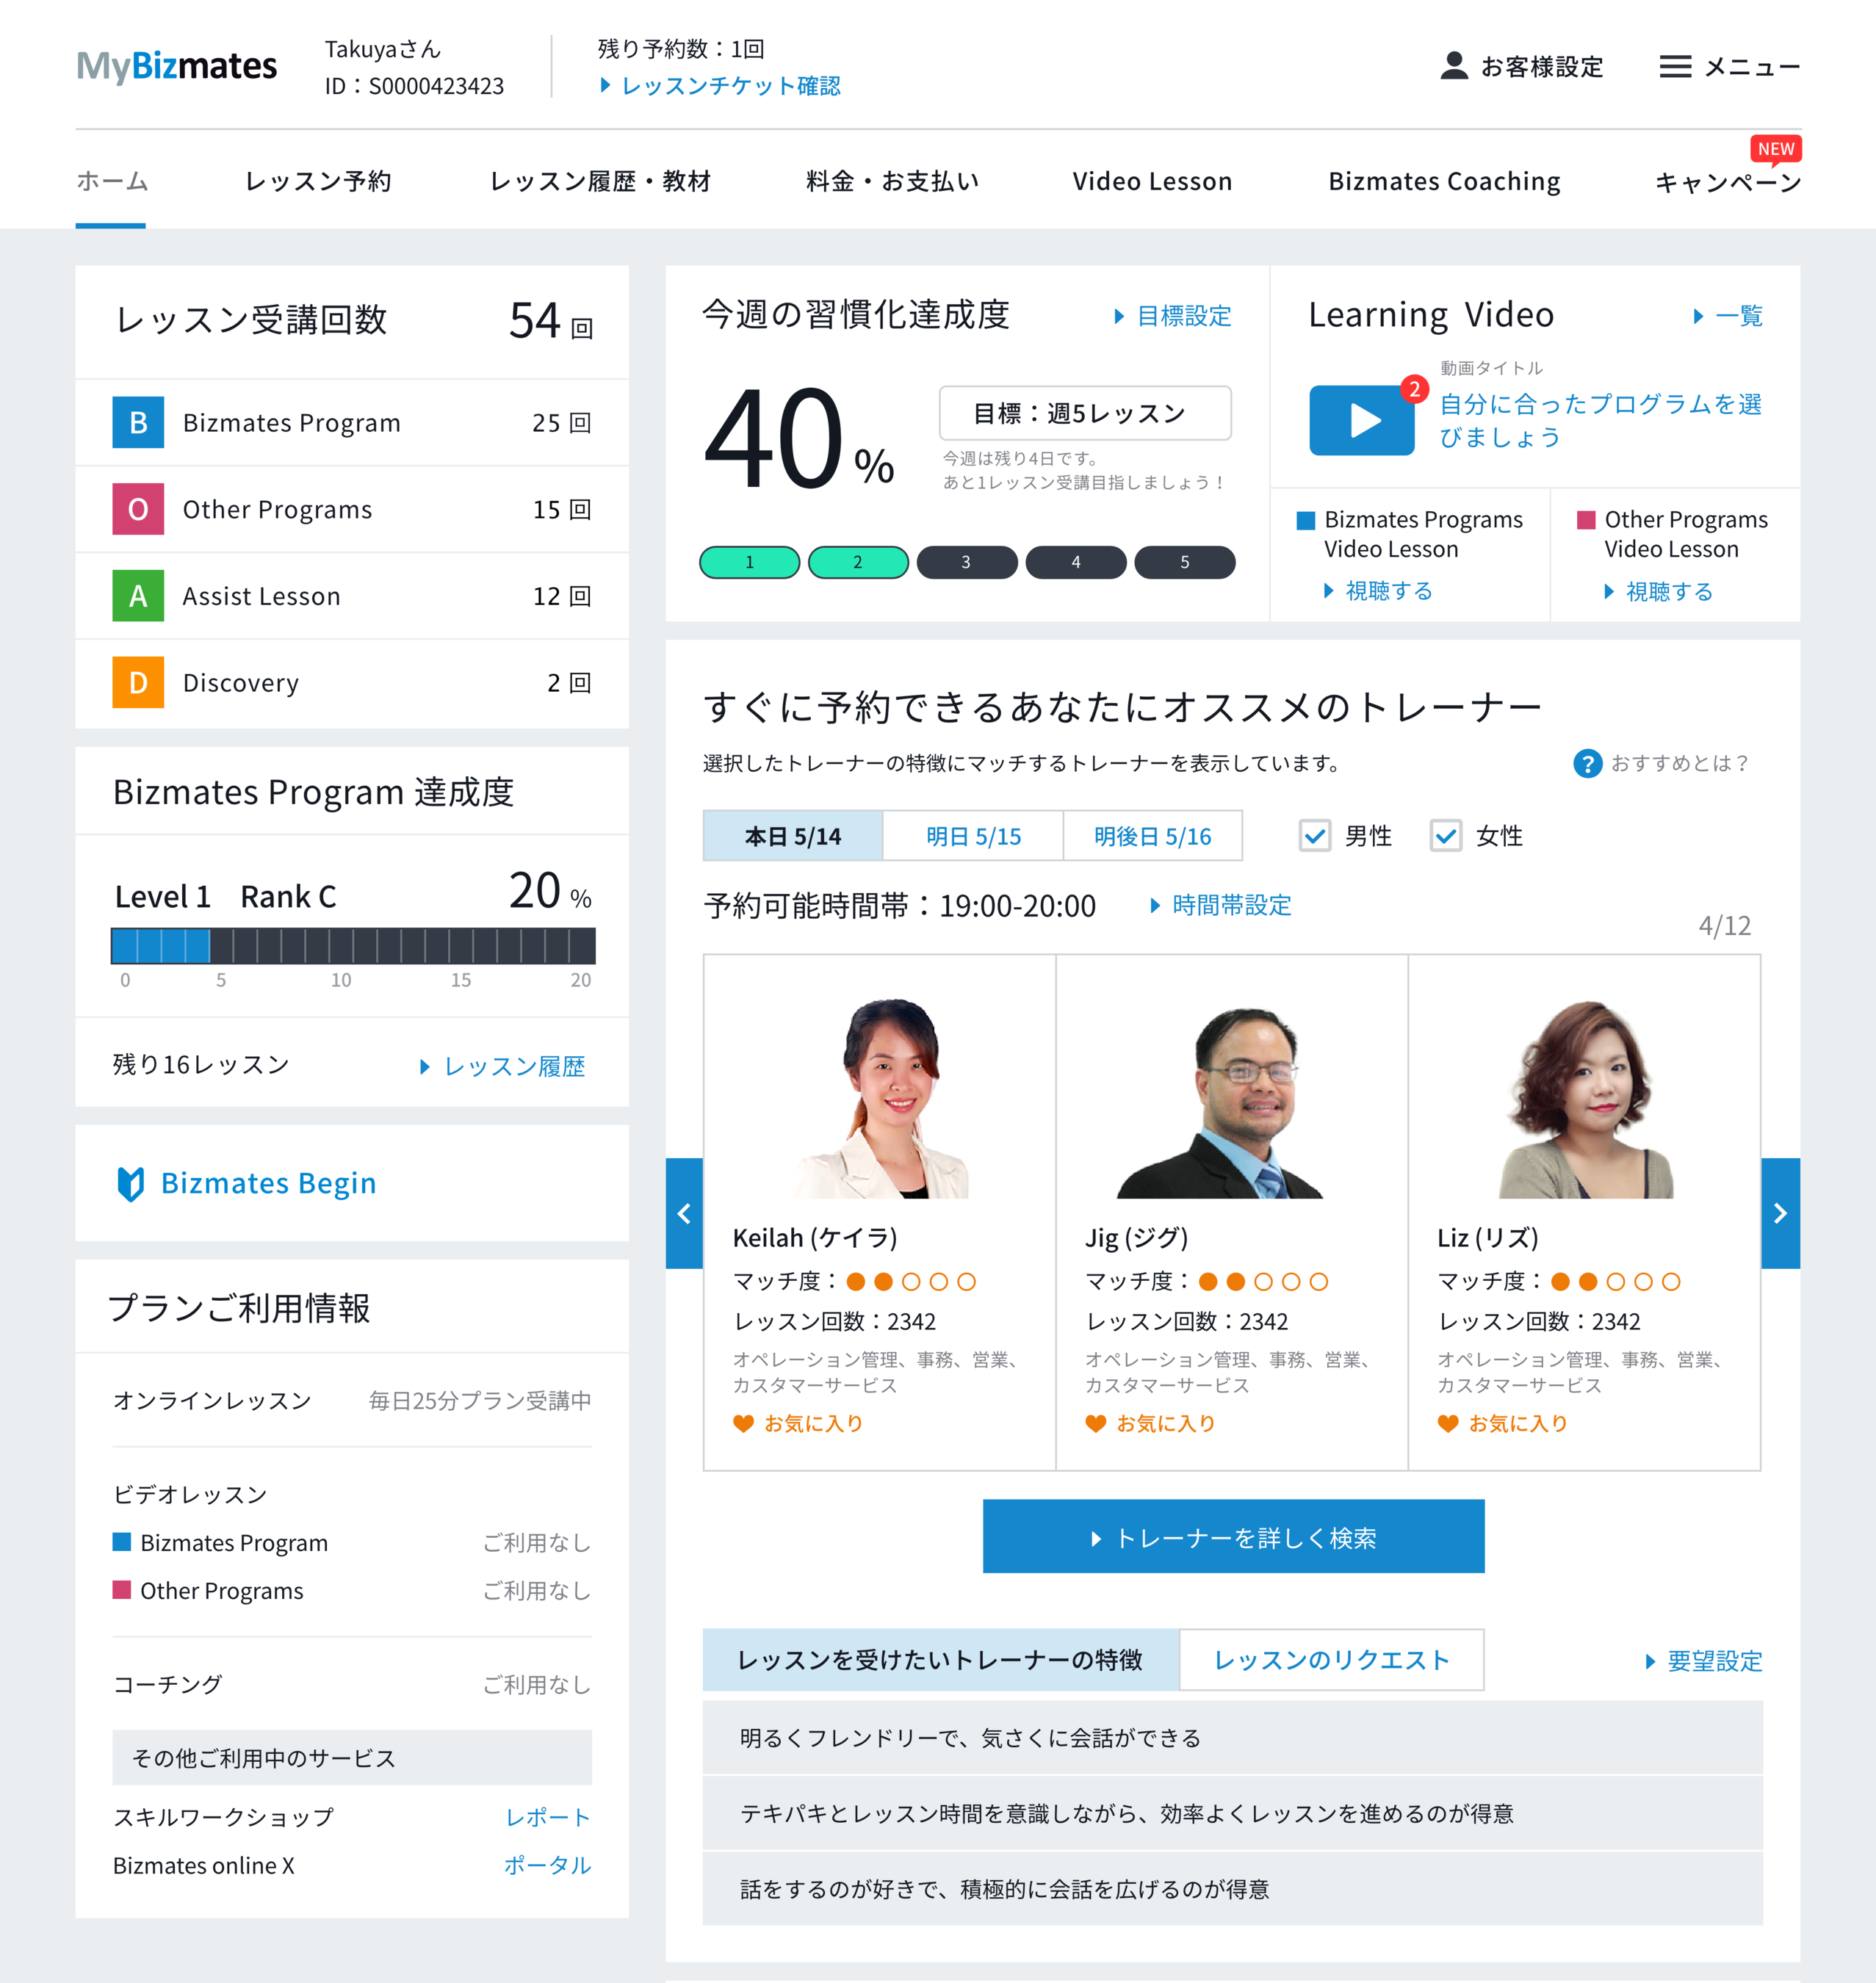
Task: Disable the 女性 trainer filter checkbox
Action: tap(1446, 836)
